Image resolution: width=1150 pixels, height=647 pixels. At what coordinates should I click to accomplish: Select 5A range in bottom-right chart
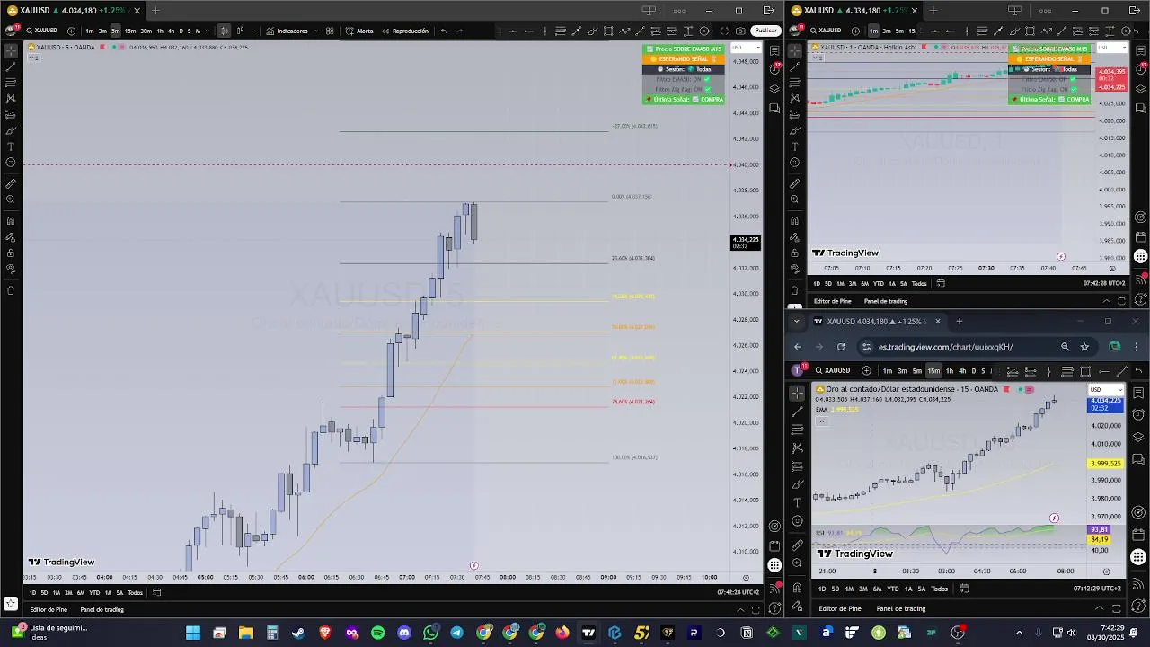tap(922, 589)
